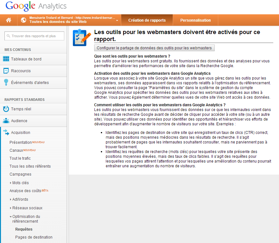Click the MES CONTENUS heading
Screen dimensions: 279x243
(x=18, y=50)
